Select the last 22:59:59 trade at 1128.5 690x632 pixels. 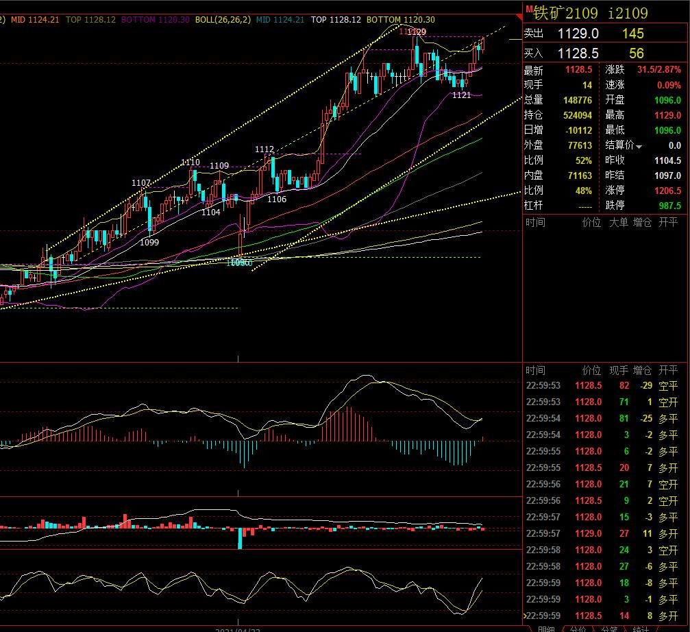(x=602, y=616)
